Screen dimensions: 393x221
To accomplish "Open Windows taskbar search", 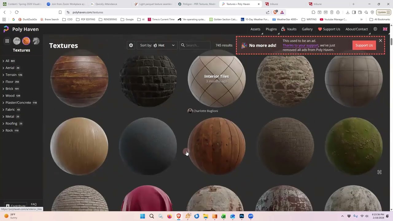I will (152, 216).
